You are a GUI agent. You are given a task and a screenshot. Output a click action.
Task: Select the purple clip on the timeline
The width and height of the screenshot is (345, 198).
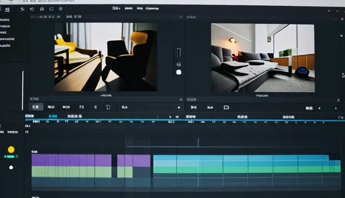72,160
